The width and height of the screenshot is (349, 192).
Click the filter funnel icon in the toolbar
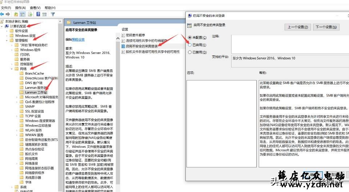tap(53, 14)
